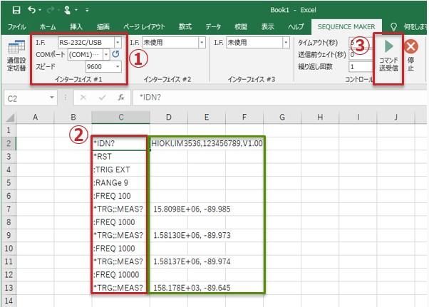Open the customize quick access toolbar arrow
Image resolution: width=429 pixels, height=307 pixels.
pyautogui.click(x=87, y=11)
